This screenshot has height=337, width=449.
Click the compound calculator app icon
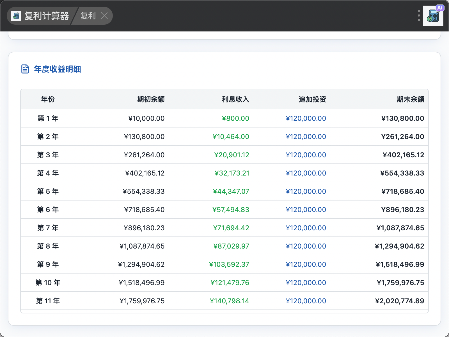[16, 16]
